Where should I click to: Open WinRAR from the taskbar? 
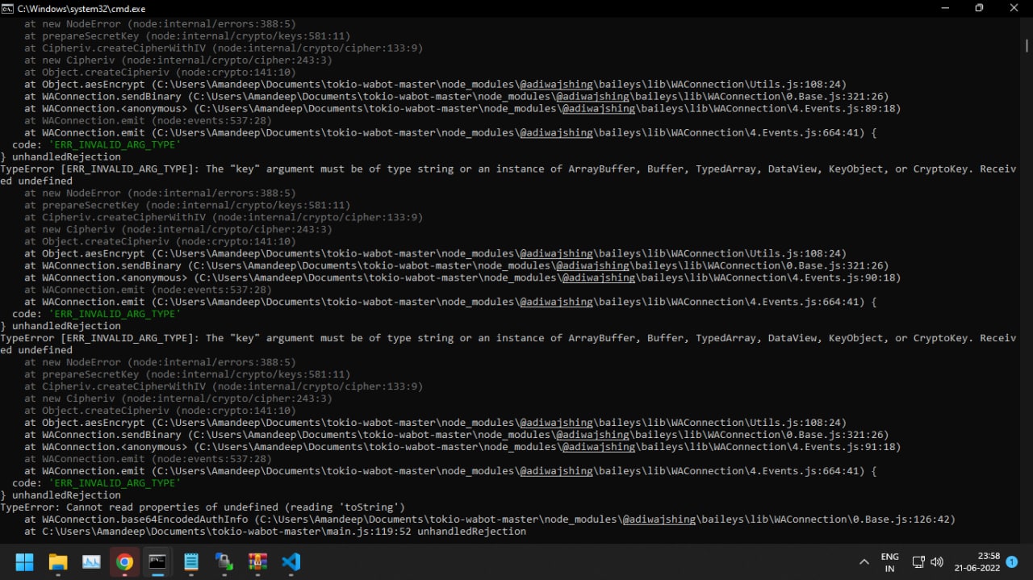click(x=257, y=561)
